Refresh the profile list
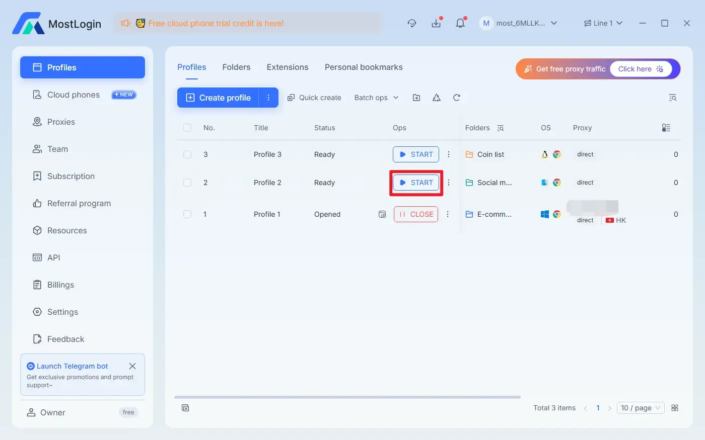This screenshot has width=705, height=440. (456, 97)
